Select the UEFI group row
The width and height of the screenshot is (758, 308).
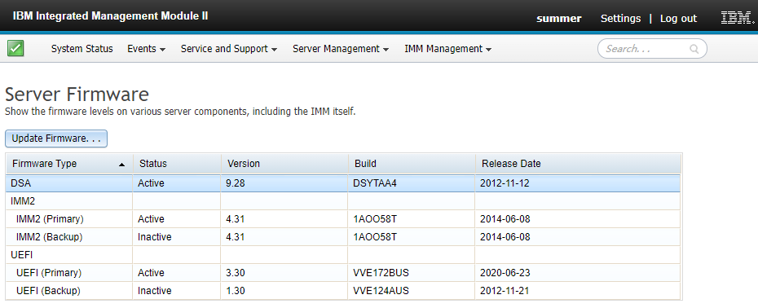[343, 255]
